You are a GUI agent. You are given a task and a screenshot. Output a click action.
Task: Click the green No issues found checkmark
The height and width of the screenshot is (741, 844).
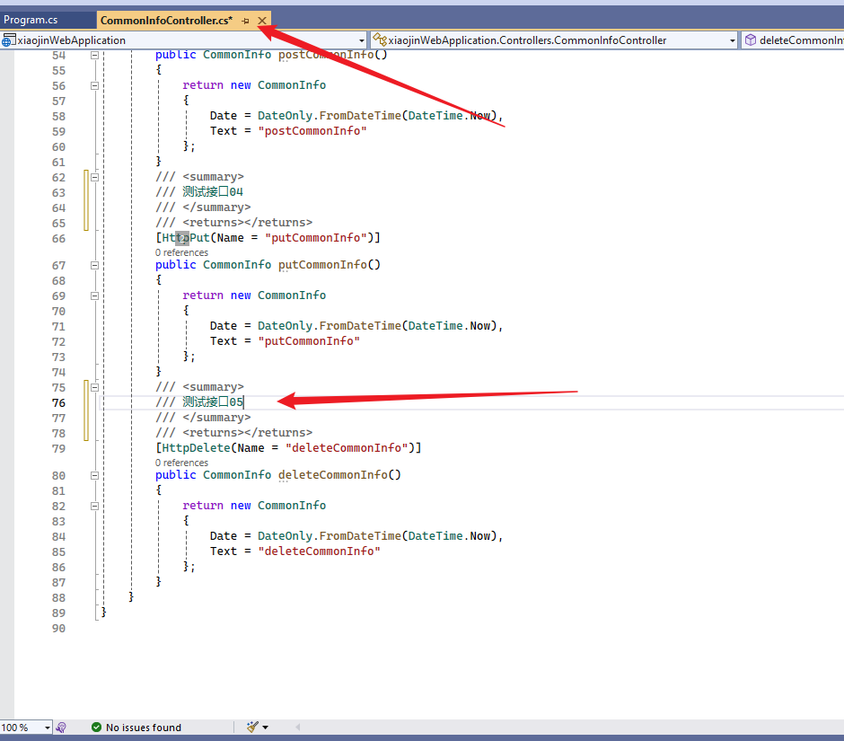coord(98,727)
